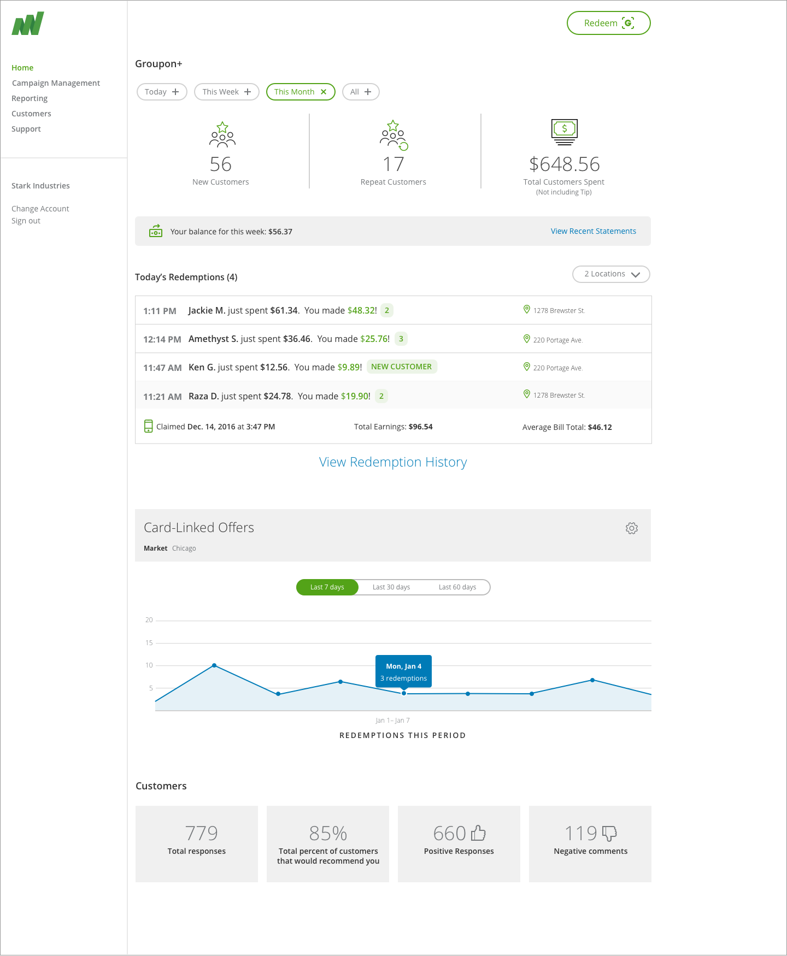Click the New Customers star icon

coord(222,134)
